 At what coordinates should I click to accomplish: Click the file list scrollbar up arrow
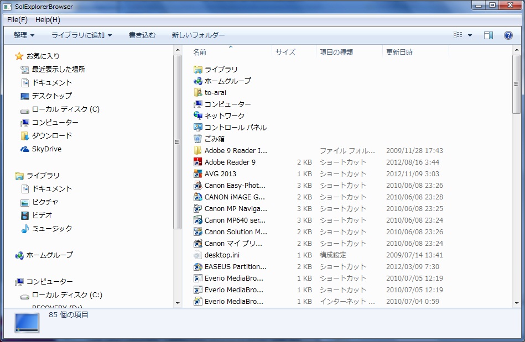point(517,50)
